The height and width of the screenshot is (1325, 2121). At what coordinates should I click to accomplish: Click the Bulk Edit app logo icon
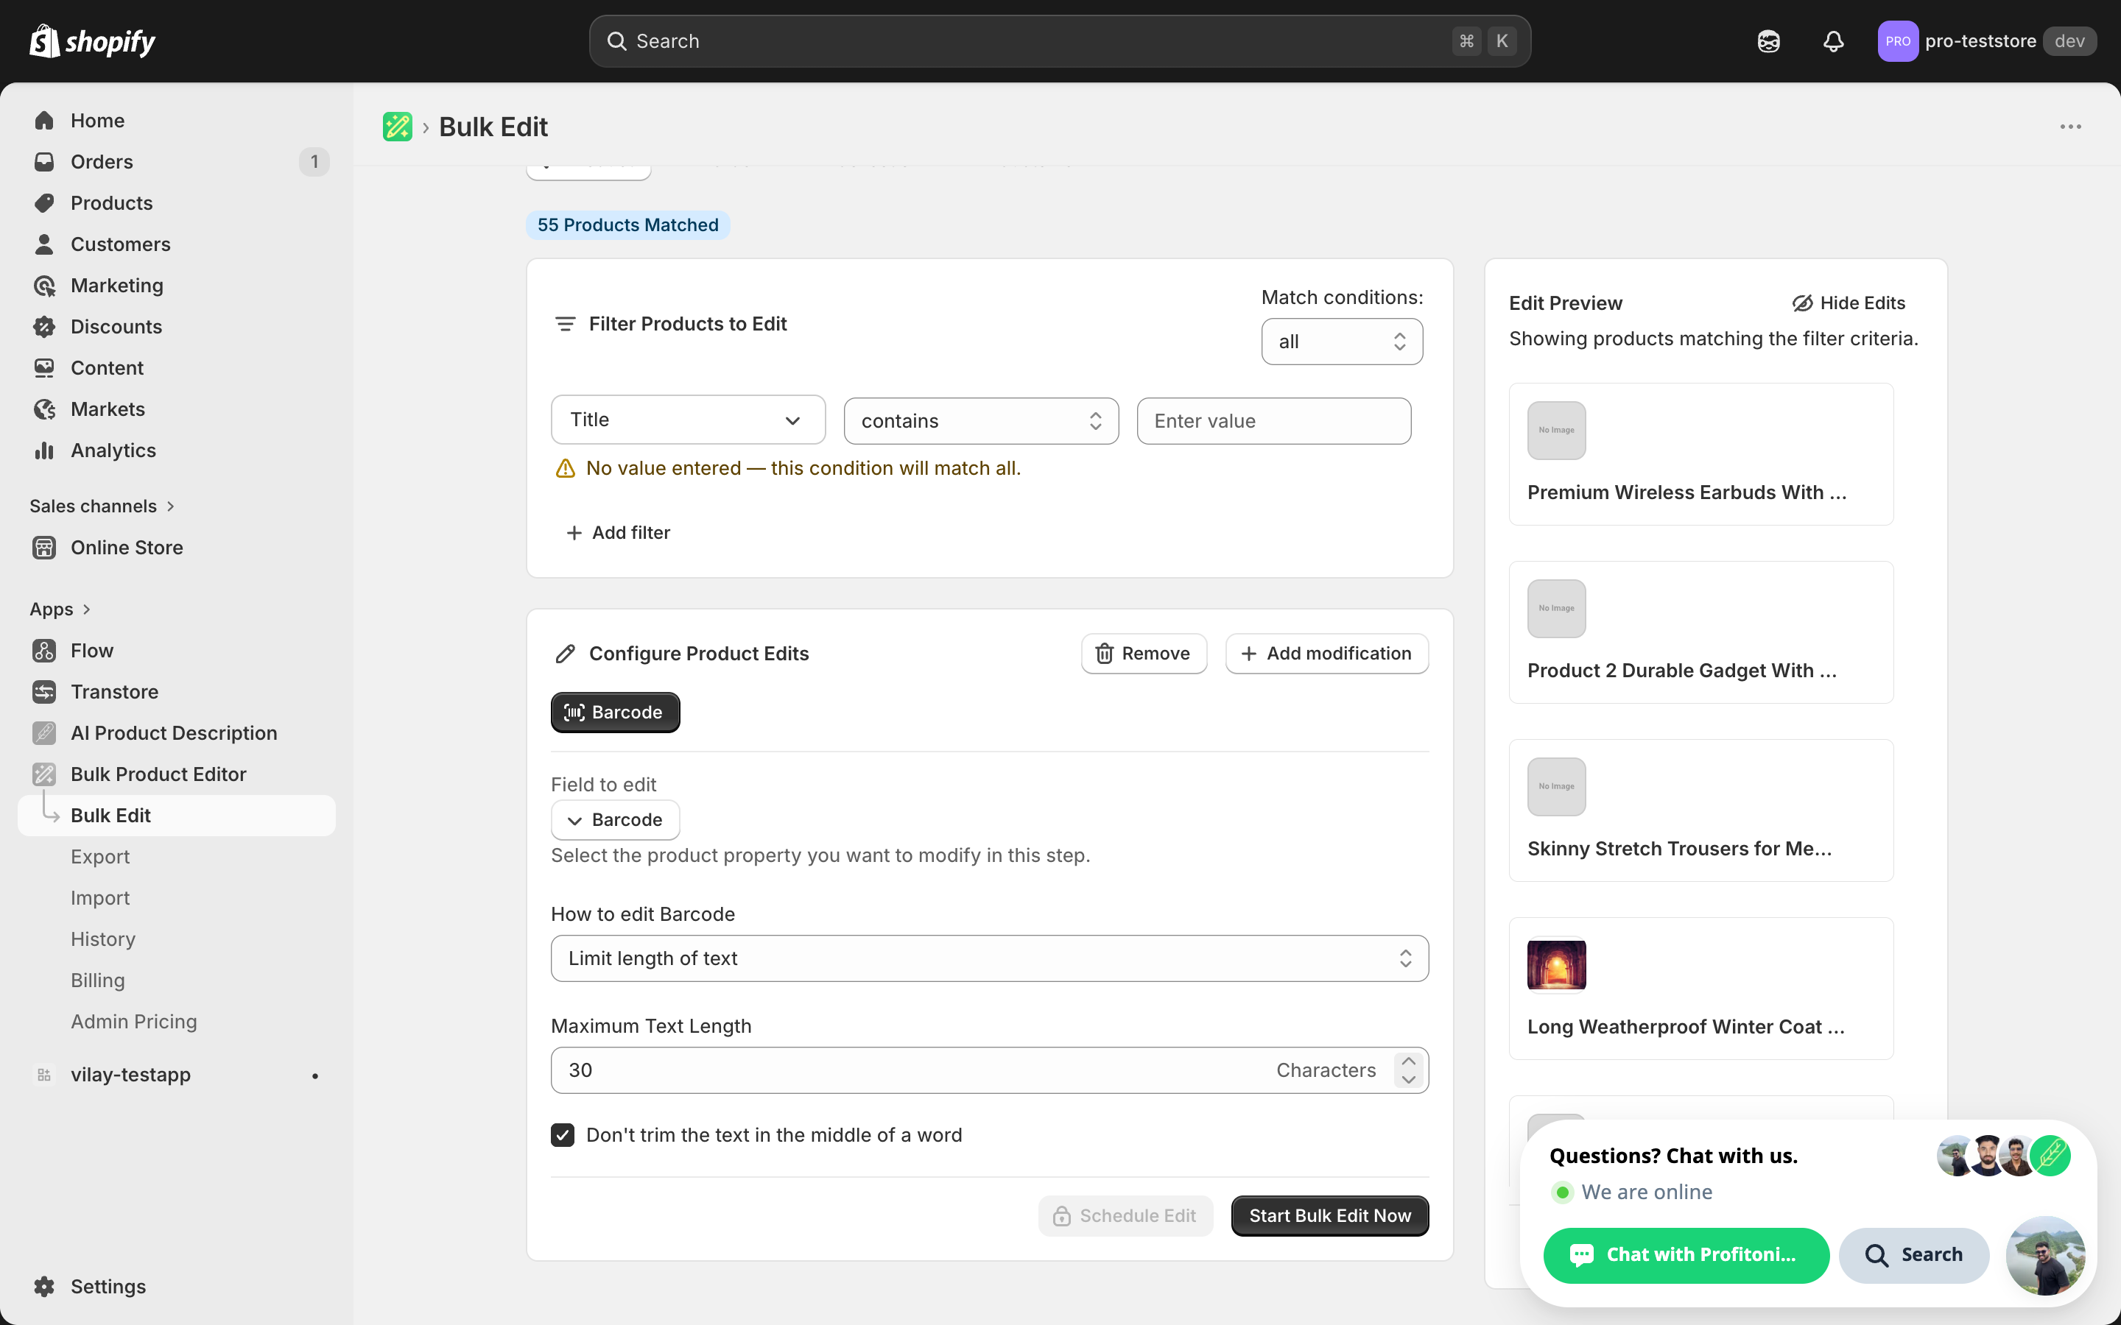pos(397,127)
